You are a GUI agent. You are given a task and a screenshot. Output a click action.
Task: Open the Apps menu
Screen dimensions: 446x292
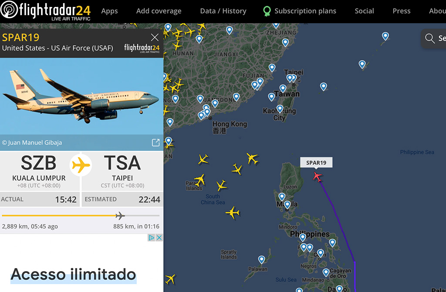pos(109,11)
